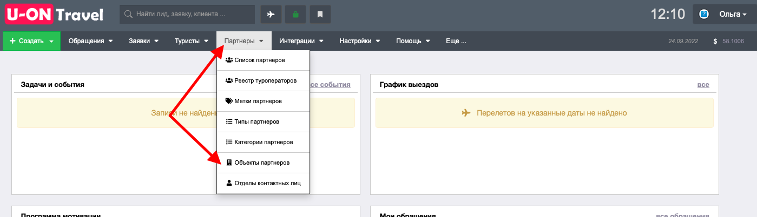The width and height of the screenshot is (757, 217).
Task: Expand the Еще ... menu
Action: tap(456, 41)
